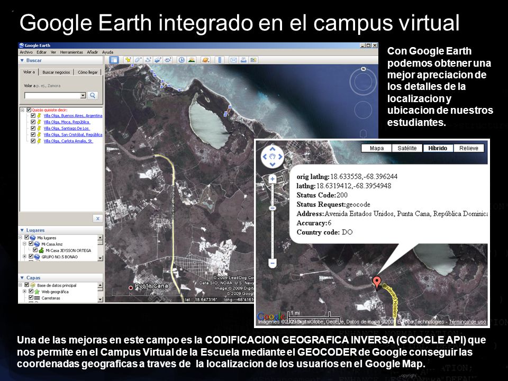508x381 pixels.
Task: Click the search magnifier button
Action: 93,95
